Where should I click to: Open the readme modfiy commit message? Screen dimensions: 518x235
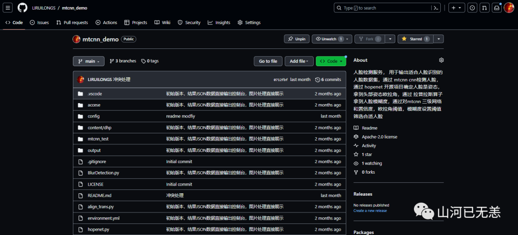click(180, 117)
